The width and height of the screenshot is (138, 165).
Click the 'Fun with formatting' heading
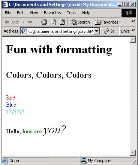[x=59, y=50]
